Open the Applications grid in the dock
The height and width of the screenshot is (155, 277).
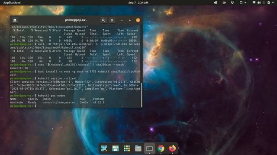(127, 148)
